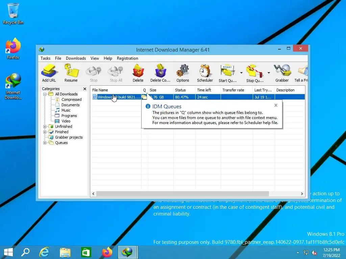This screenshot has height=259, width=346.
Task: Sort by the Description column header
Action: click(x=290, y=90)
